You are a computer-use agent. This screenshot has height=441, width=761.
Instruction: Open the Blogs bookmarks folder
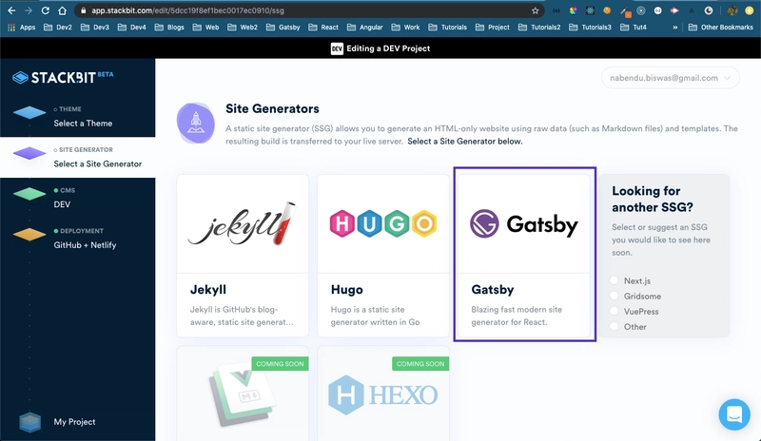point(169,28)
